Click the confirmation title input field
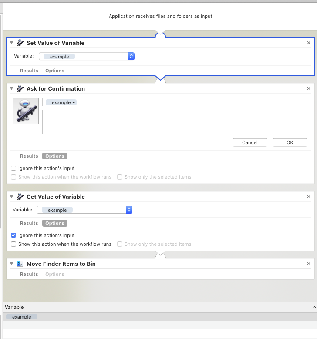 (x=175, y=102)
